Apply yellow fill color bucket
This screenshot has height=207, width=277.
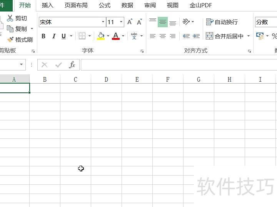[x=101, y=36]
